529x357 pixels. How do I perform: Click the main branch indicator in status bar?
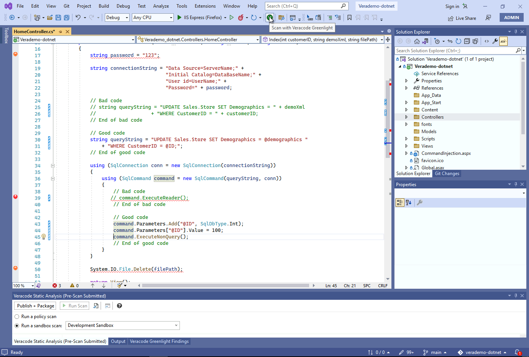(x=434, y=352)
